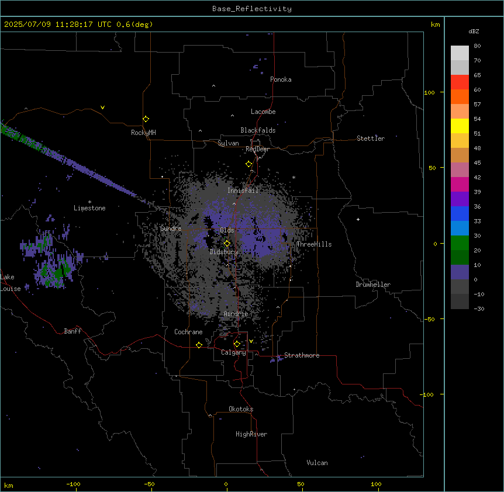Image resolution: width=504 pixels, height=492 pixels.
Task: Click the white plus marker west of Drumheller
Action: (x=358, y=219)
